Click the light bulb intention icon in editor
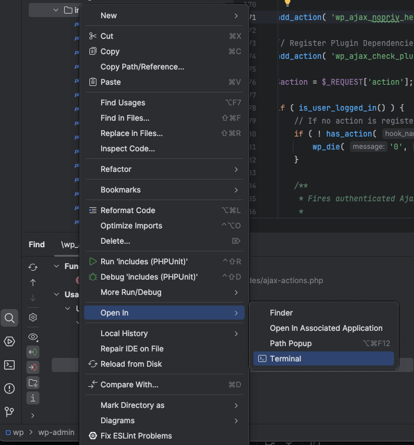 coord(288,3)
